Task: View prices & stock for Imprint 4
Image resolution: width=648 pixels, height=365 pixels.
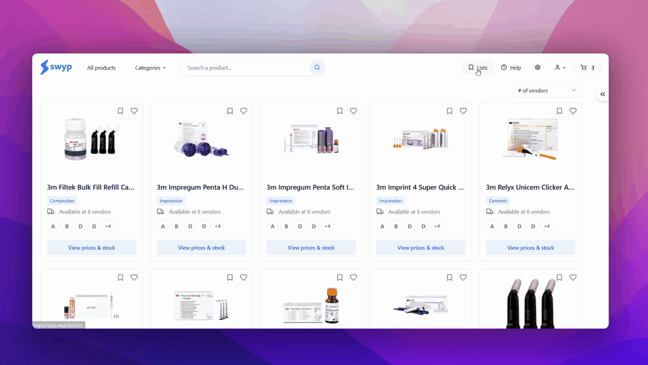Action: 421,247
